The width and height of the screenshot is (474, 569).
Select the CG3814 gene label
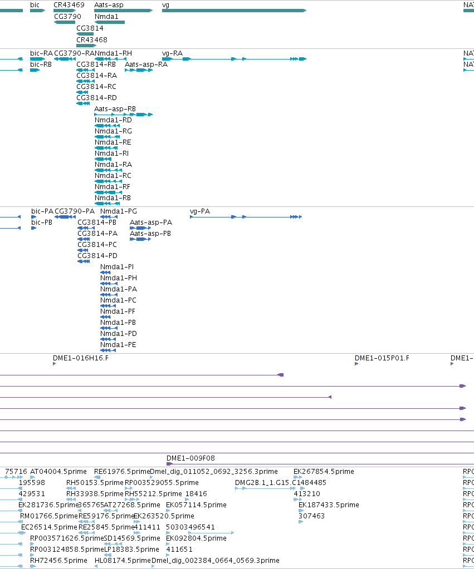coord(90,28)
